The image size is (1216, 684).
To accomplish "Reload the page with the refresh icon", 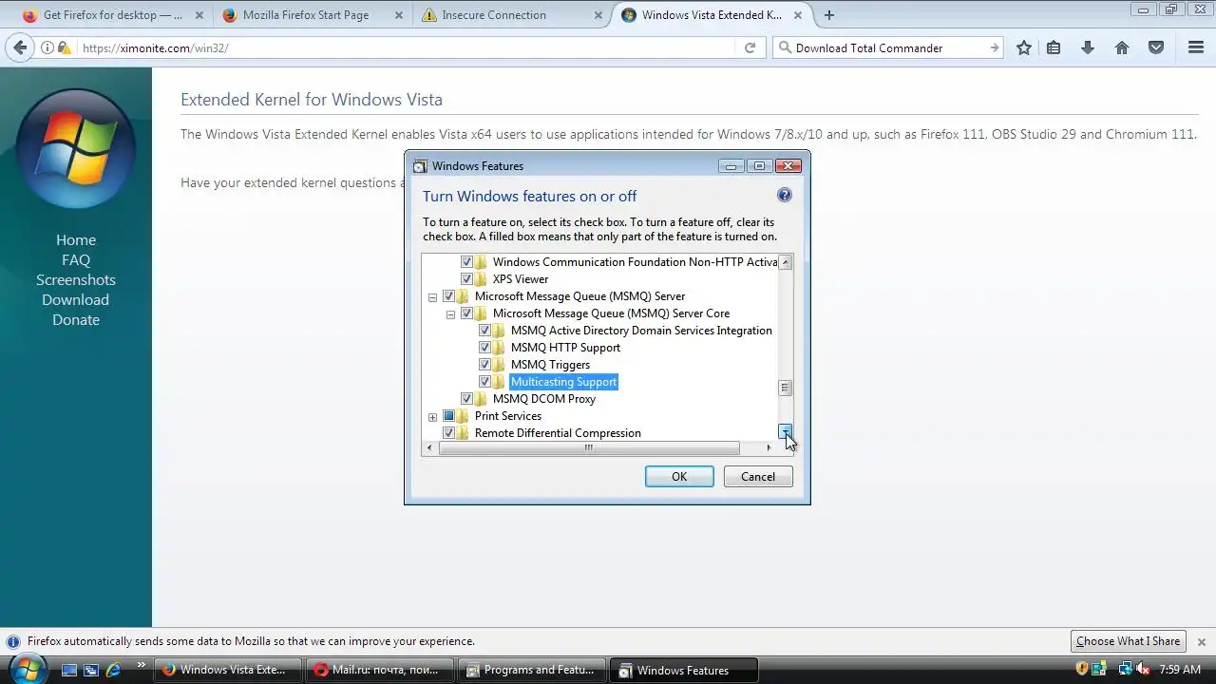I will [750, 47].
